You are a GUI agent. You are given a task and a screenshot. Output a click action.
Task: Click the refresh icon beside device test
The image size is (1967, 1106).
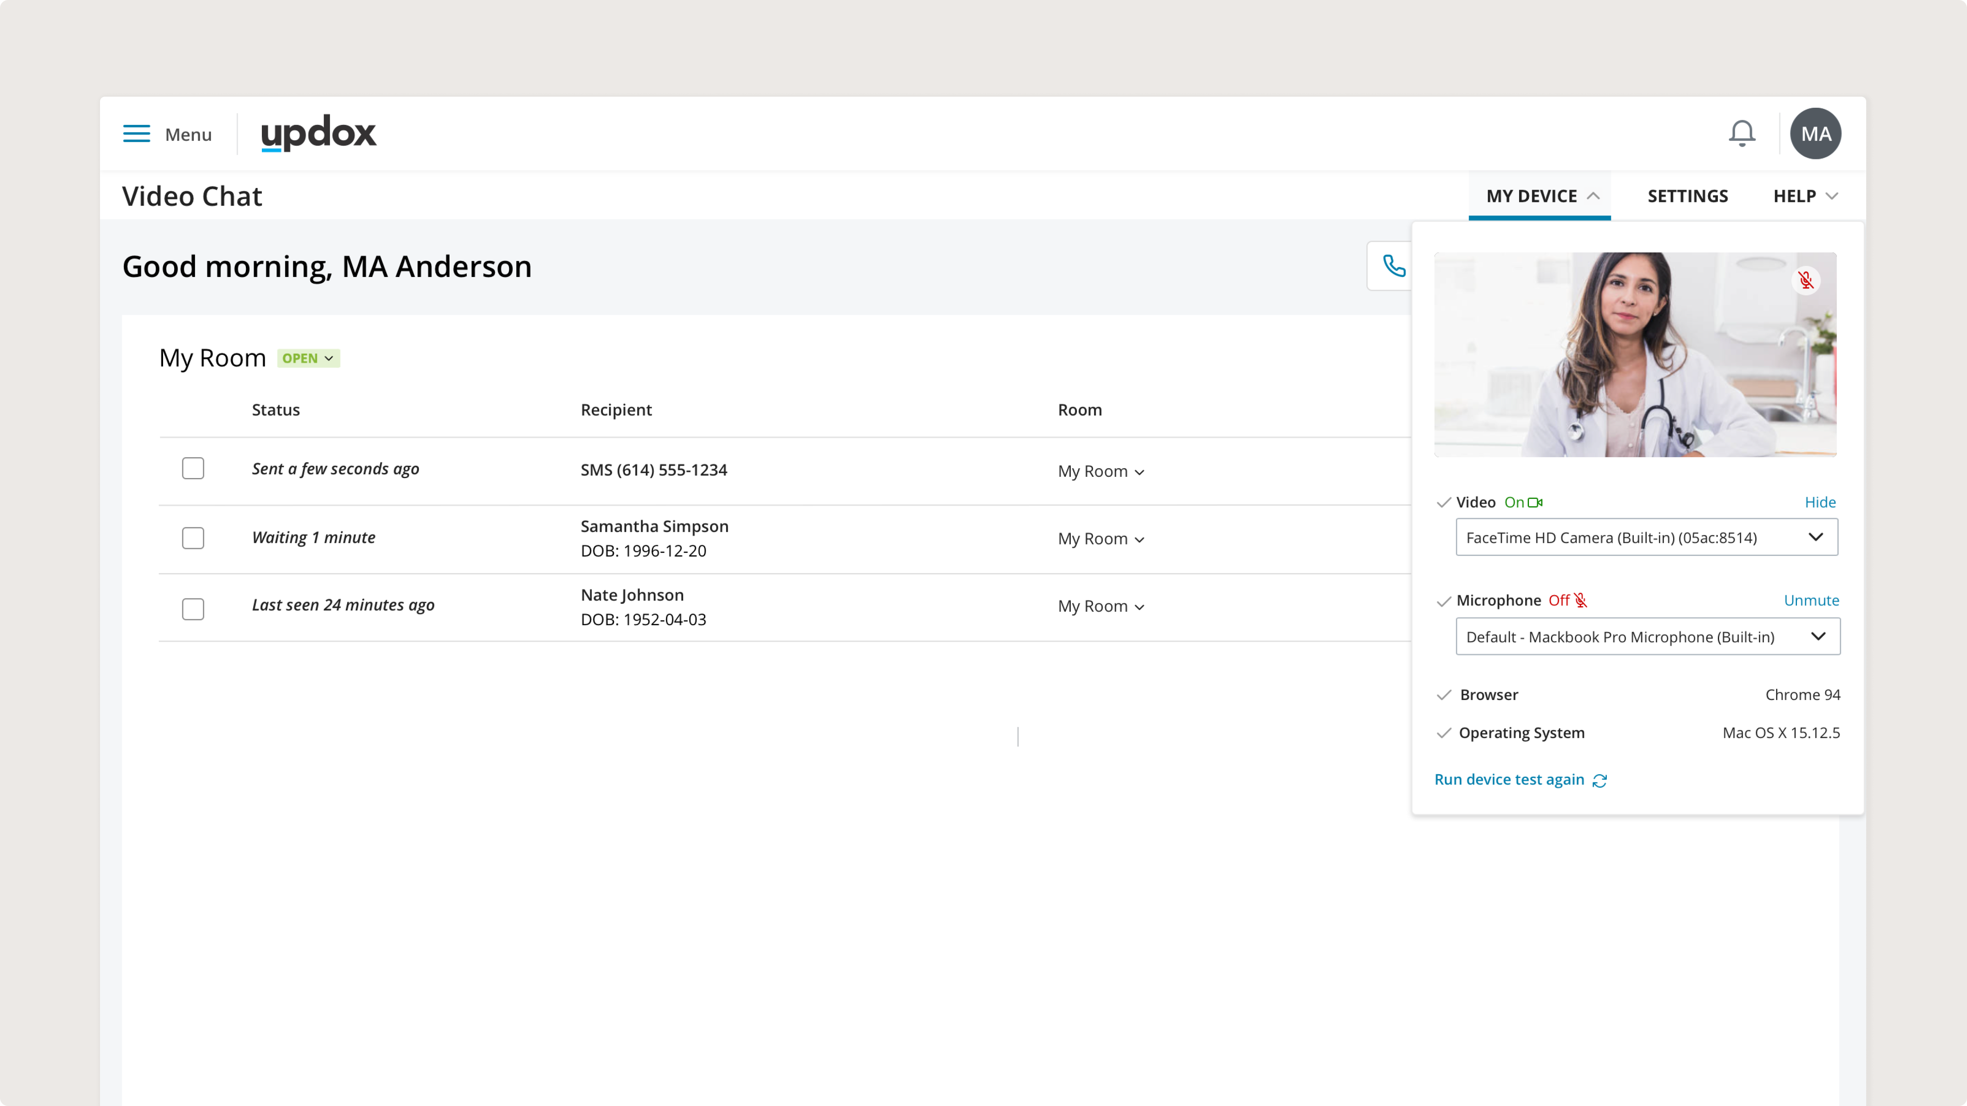click(x=1600, y=780)
